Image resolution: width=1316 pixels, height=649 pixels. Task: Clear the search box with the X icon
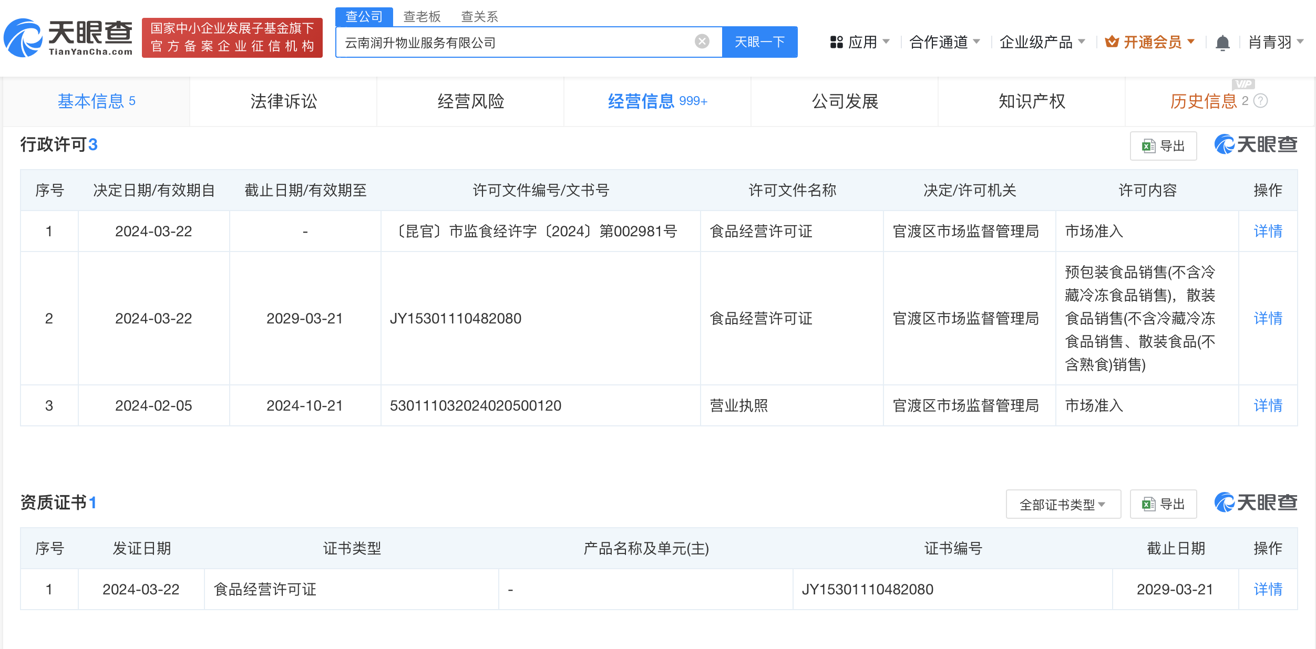[702, 41]
